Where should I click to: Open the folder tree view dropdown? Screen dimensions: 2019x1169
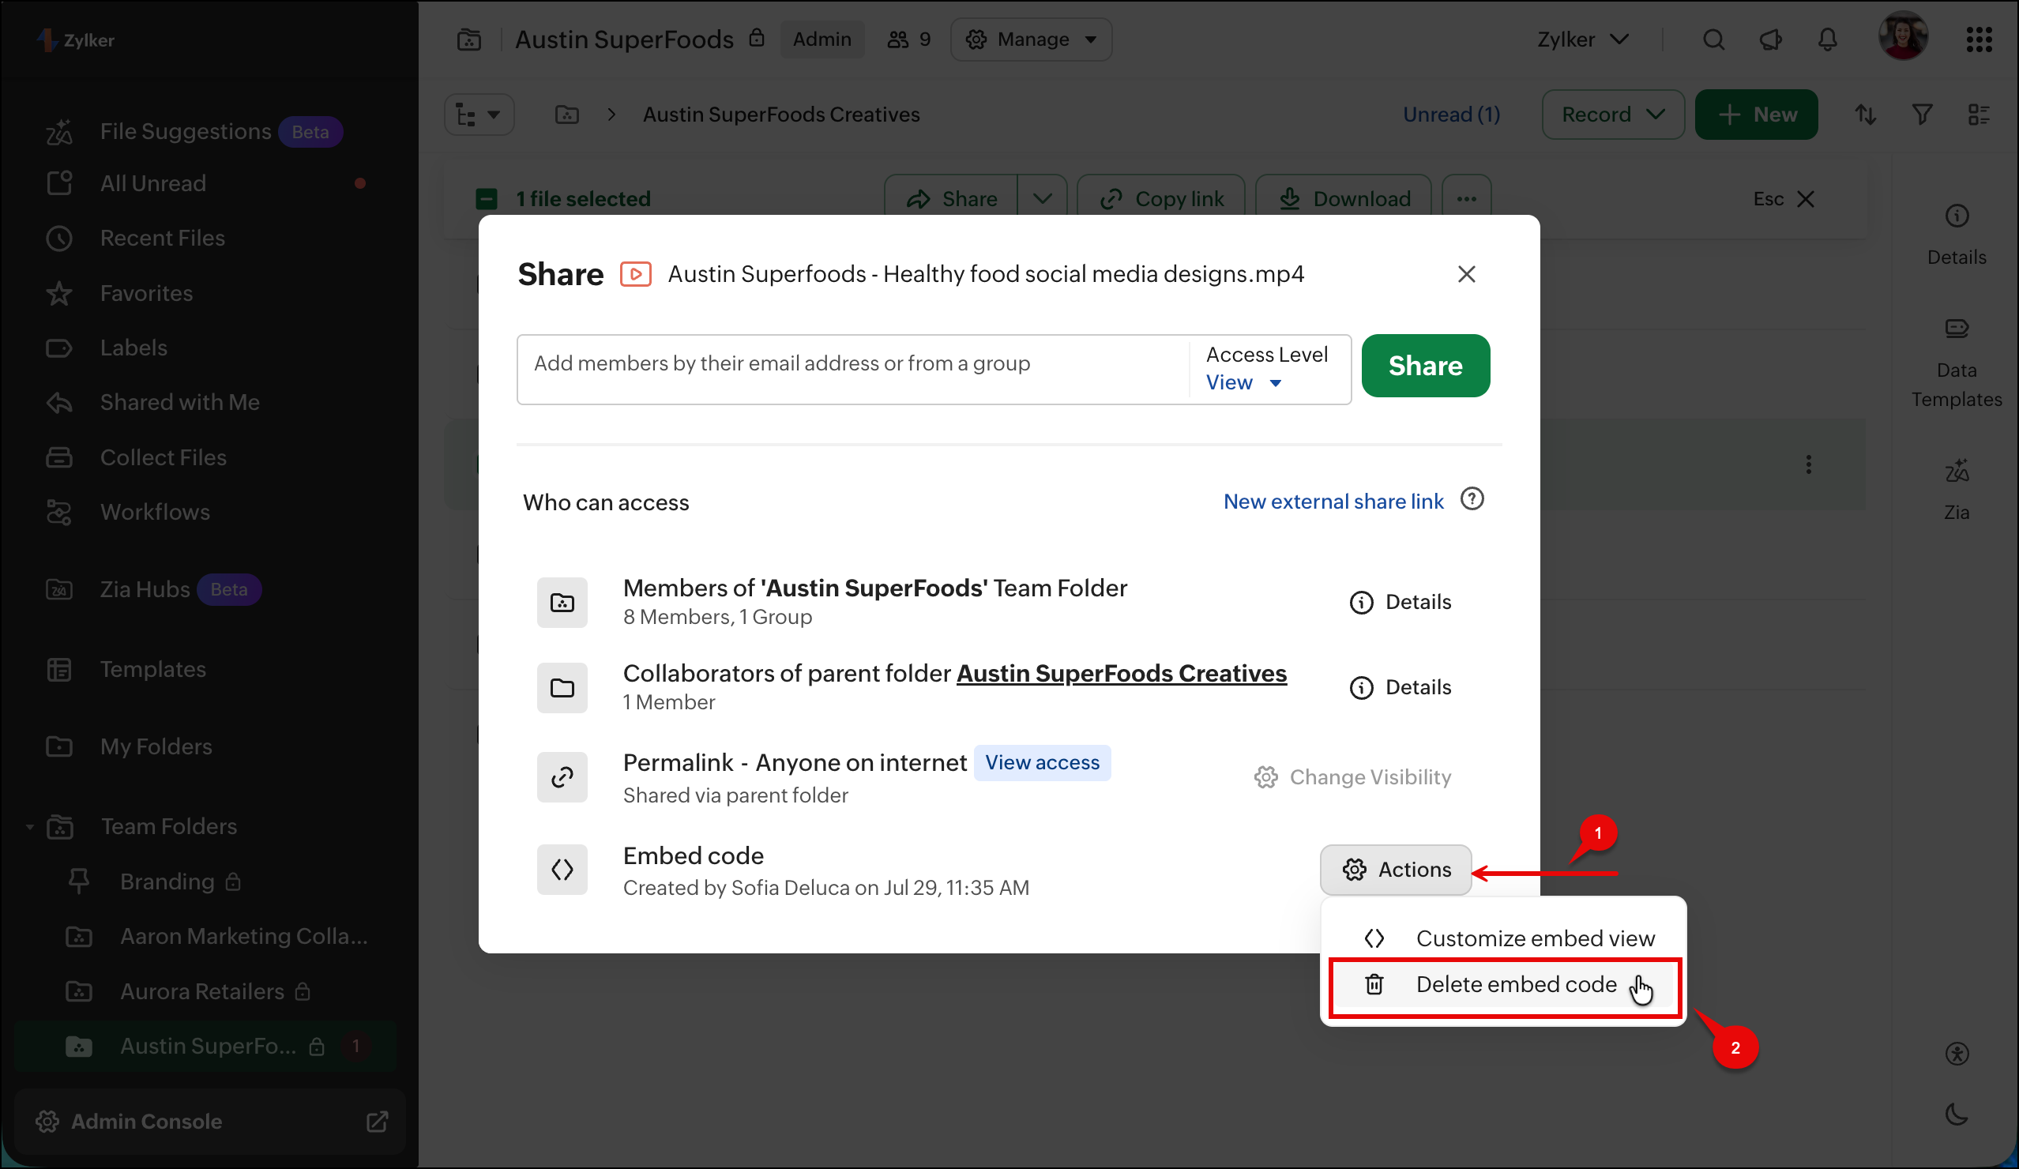click(479, 115)
